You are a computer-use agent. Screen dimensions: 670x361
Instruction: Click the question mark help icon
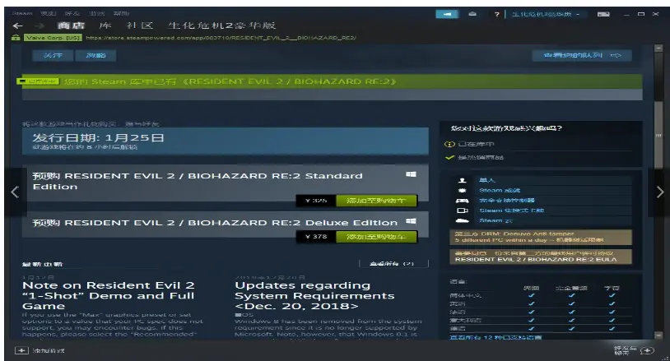[496, 15]
